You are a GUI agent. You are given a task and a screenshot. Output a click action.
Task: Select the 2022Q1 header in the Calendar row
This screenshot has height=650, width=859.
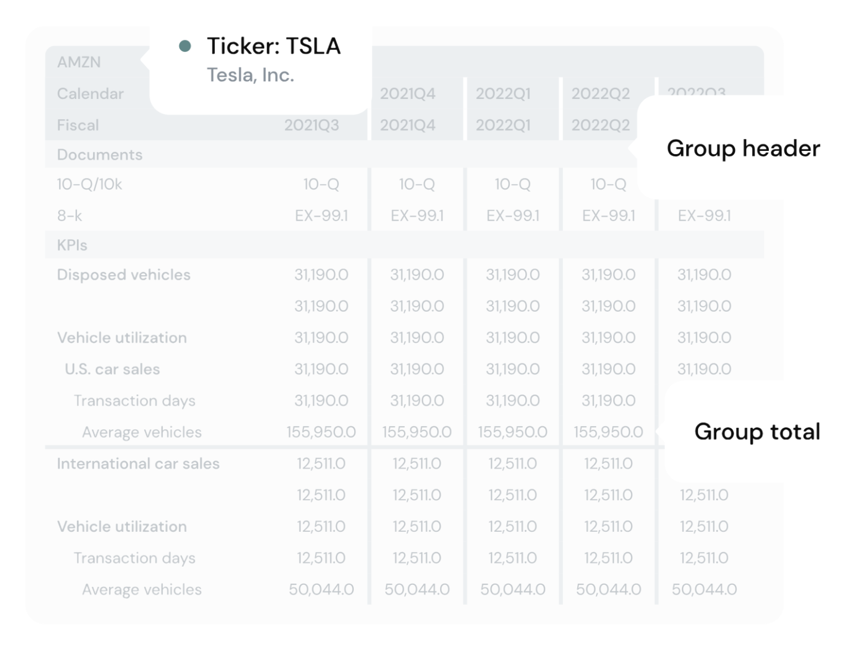503,93
